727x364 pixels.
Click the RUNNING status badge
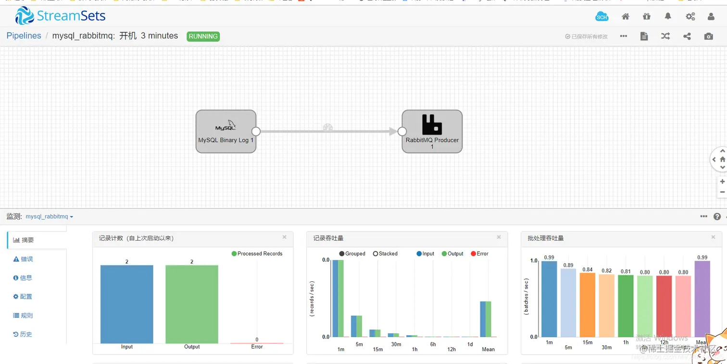[203, 36]
